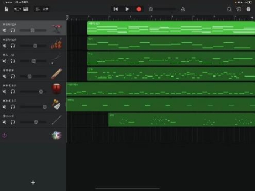255x191 pixels.
Task: Open My Songs document browser
Action: (x=6, y=9)
